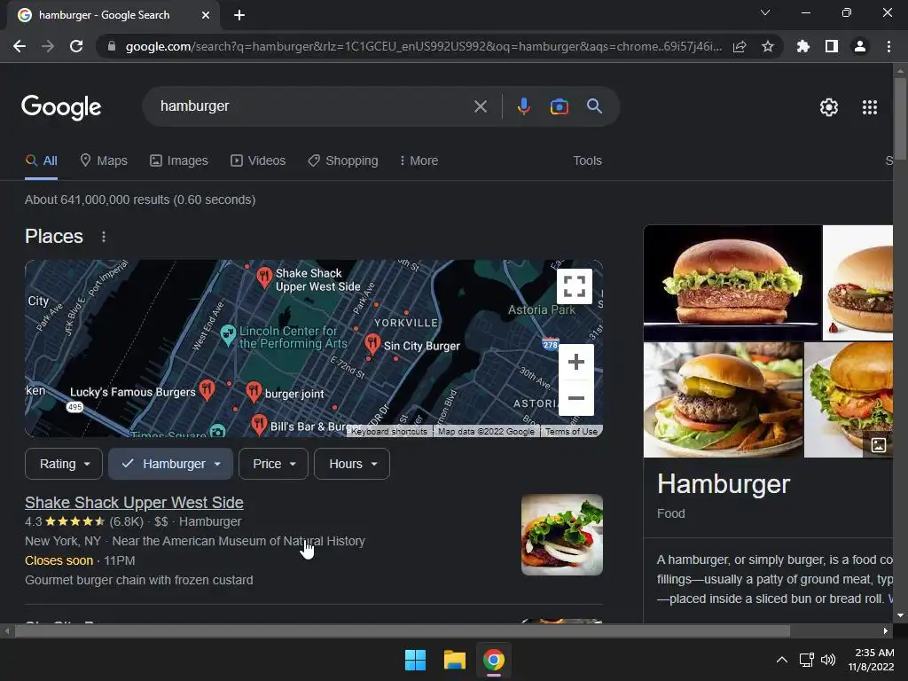
Task: Open Shake Shack Upper West Side link
Action: coord(134,502)
